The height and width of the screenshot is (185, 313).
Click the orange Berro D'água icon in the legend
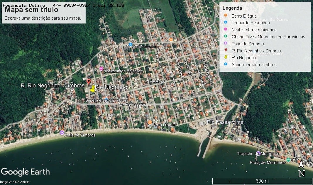226,15
